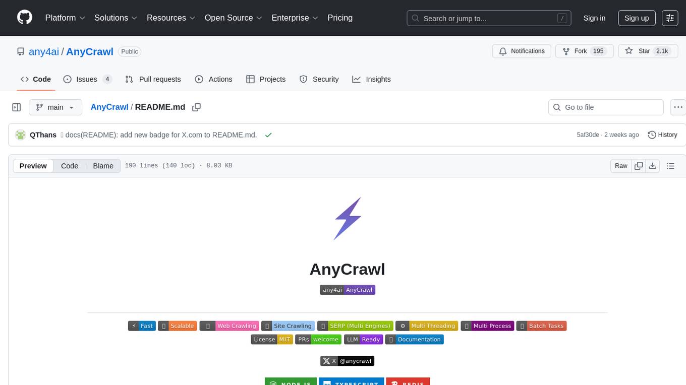Screen dimensions: 686x385
Task: Click the License MIT badge
Action: click(272, 340)
